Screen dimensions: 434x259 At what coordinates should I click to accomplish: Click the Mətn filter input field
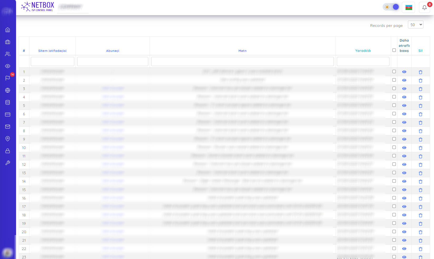click(242, 62)
